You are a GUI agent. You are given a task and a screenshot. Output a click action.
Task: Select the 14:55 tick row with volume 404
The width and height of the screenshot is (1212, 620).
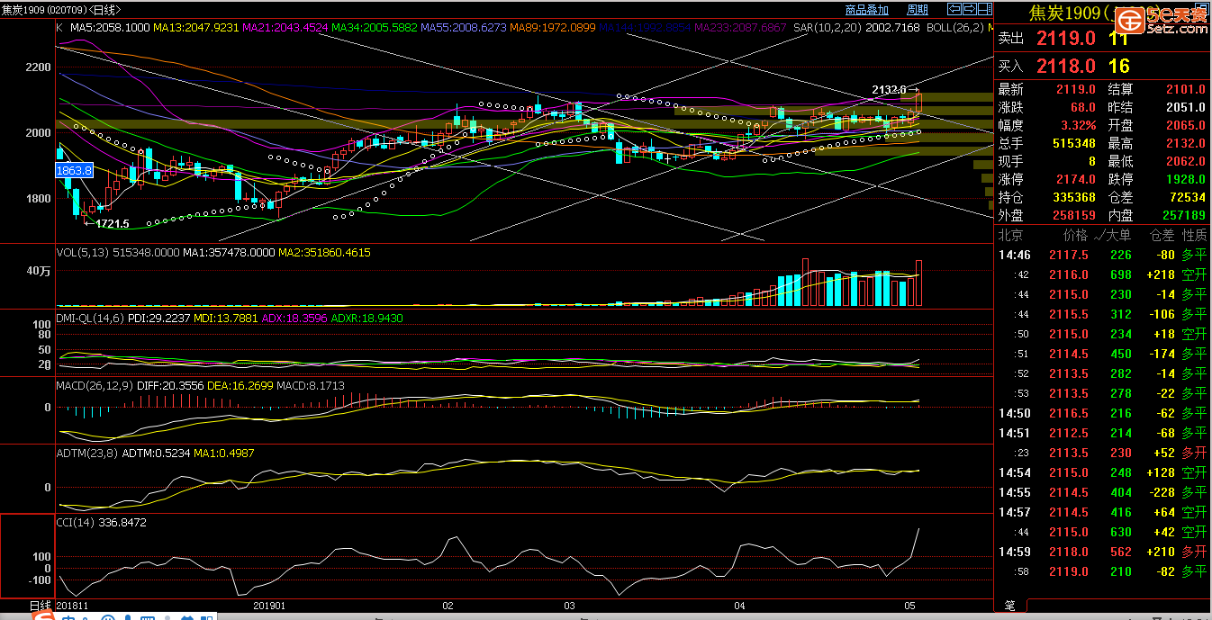[1102, 492]
